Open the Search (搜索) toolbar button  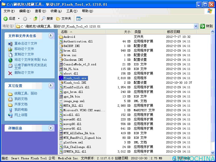click(47, 19)
